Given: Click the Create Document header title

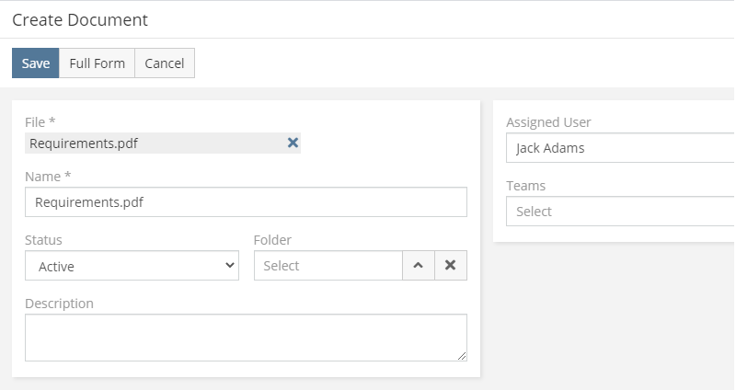Looking at the screenshot, I should 80,19.
